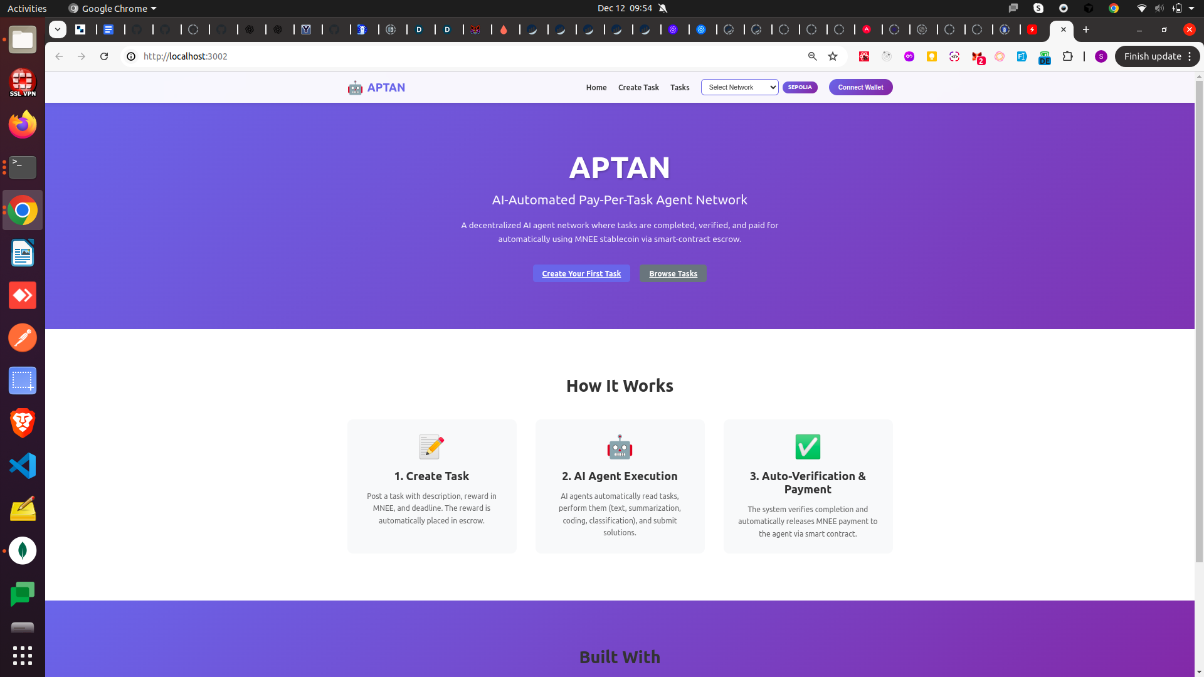Click the localhost address bar field
Image resolution: width=1204 pixels, height=677 pixels.
click(x=439, y=56)
